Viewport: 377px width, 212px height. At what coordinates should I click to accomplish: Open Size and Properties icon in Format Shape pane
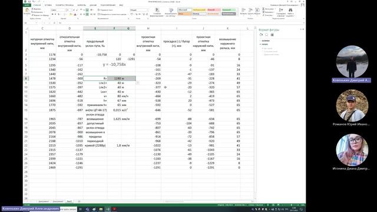pos(272,35)
